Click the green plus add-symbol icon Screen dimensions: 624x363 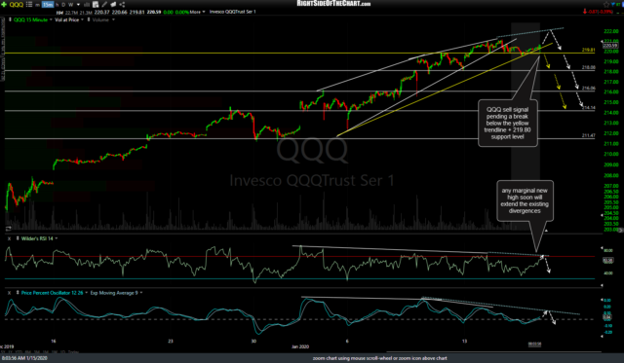pyautogui.click(x=4, y=4)
